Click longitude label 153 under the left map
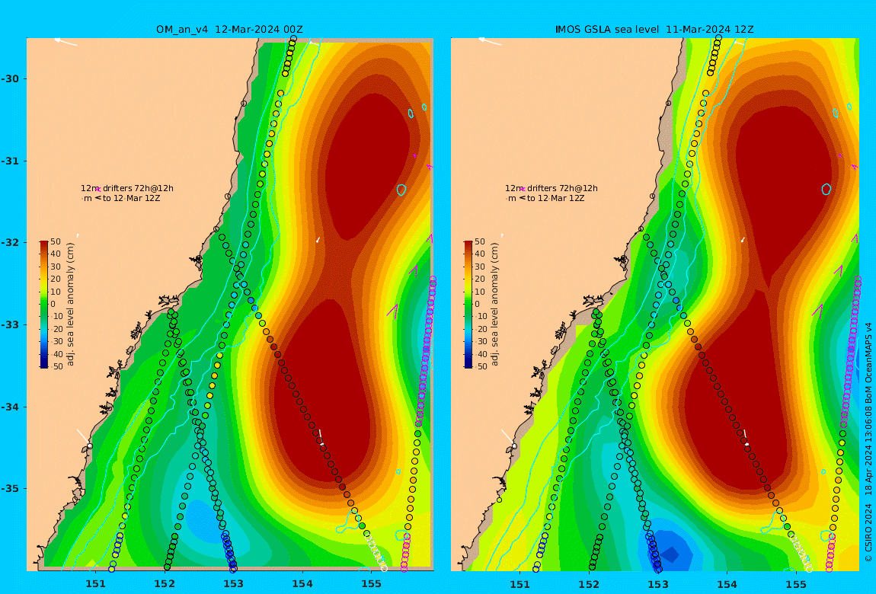The height and width of the screenshot is (594, 876). point(234,584)
